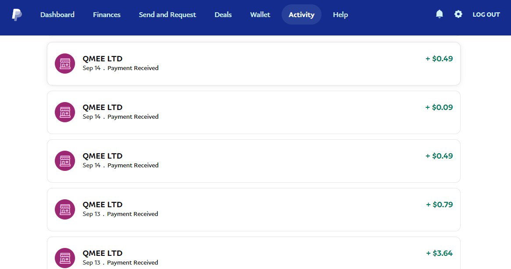Open the notifications bell

[440, 14]
